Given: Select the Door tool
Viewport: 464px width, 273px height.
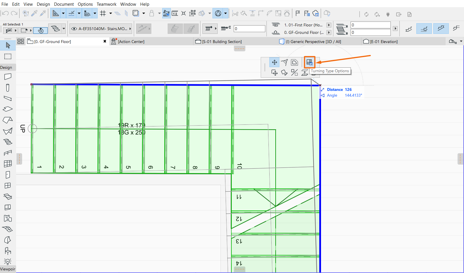Looking at the screenshot, I should pos(8,175).
